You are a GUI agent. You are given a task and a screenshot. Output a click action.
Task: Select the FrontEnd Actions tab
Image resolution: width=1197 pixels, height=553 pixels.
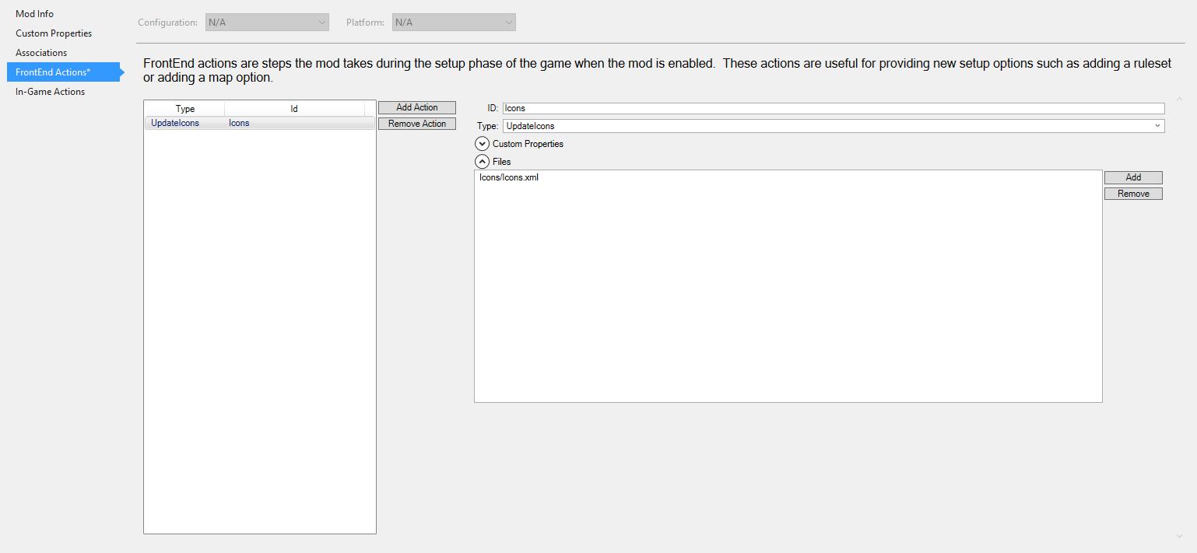53,72
